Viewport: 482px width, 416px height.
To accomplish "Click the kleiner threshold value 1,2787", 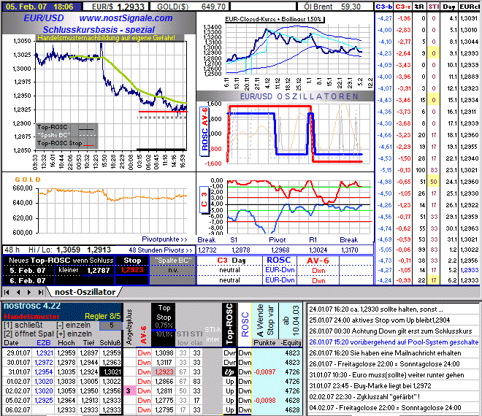I will coord(99,270).
